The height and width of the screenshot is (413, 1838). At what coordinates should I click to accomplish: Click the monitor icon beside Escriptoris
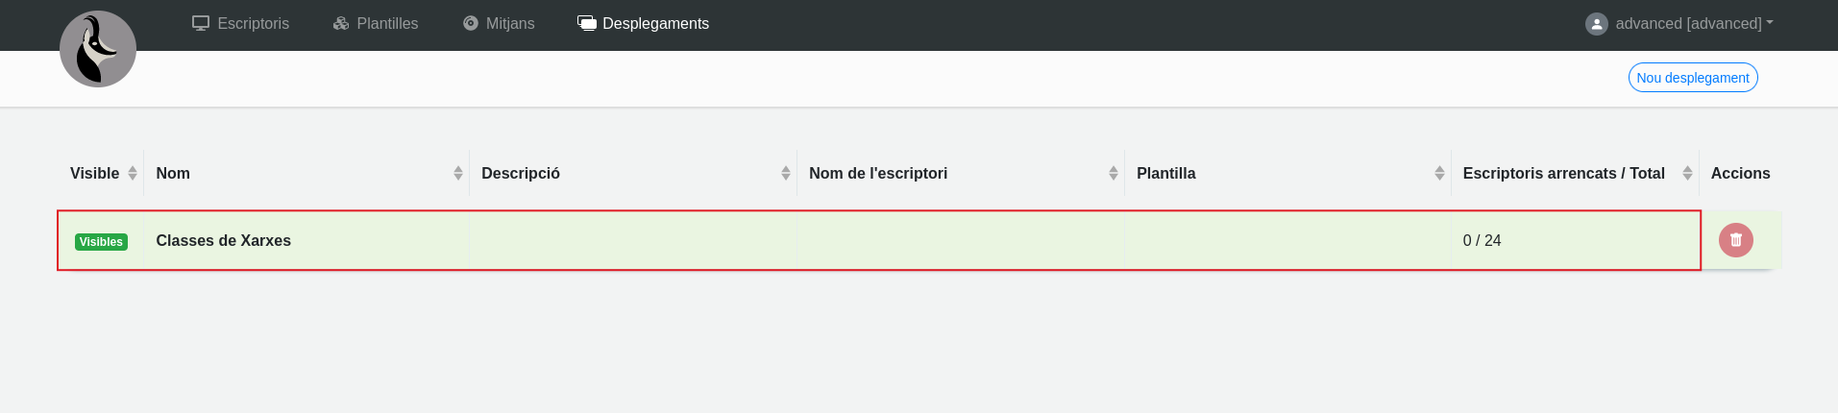tap(201, 23)
